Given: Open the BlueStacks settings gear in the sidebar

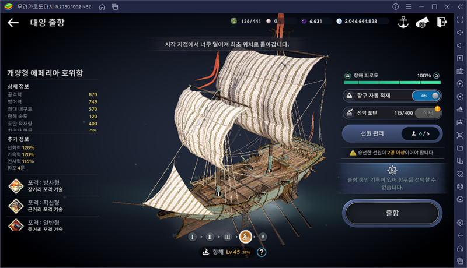Looking at the screenshot, I should tap(460, 223).
